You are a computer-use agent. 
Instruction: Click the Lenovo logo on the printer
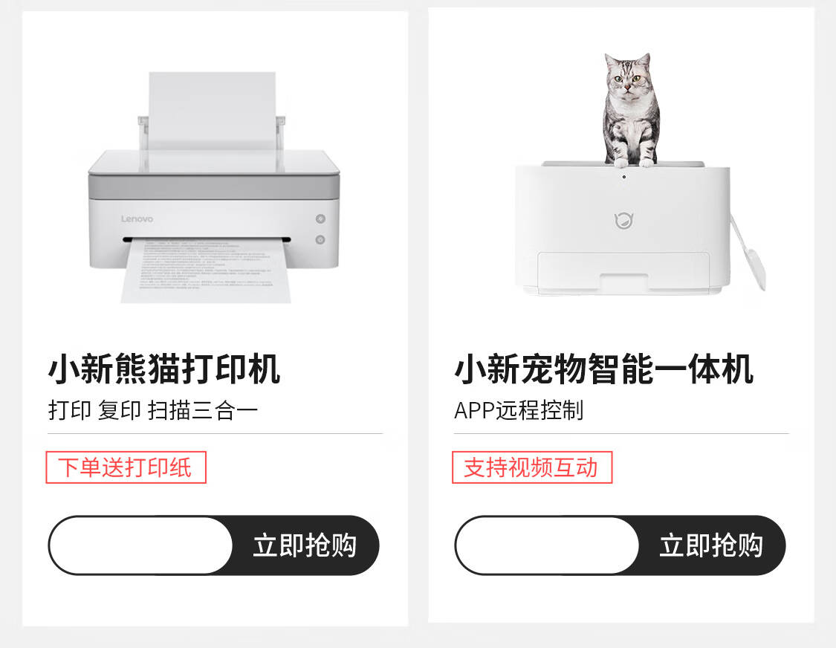pos(137,218)
